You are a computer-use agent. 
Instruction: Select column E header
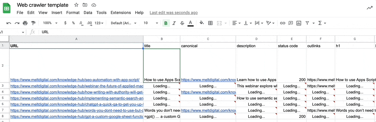(292, 39)
